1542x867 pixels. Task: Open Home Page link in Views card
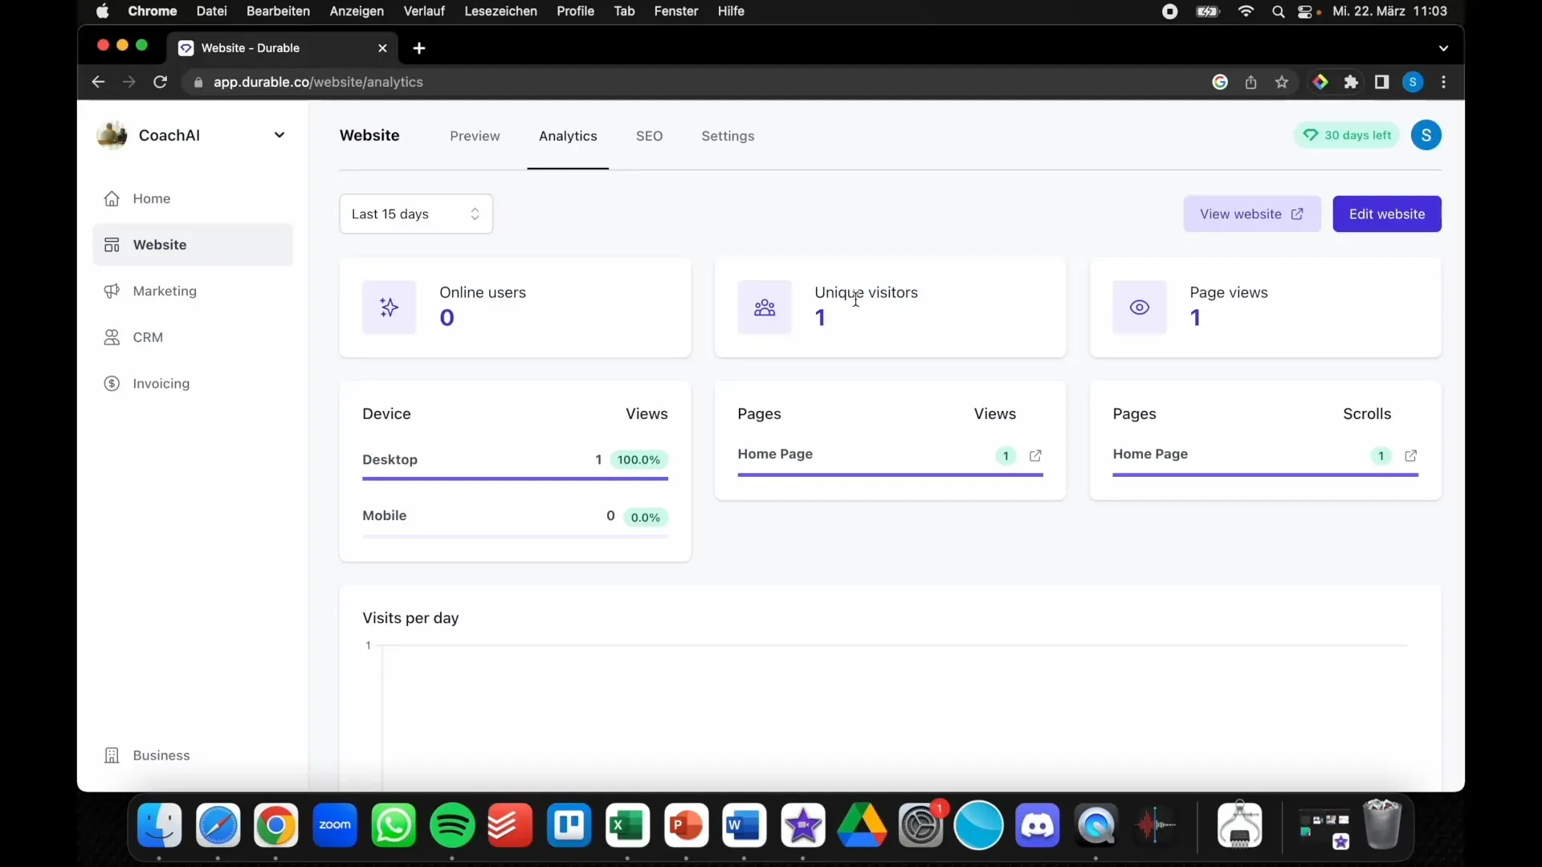1035,456
